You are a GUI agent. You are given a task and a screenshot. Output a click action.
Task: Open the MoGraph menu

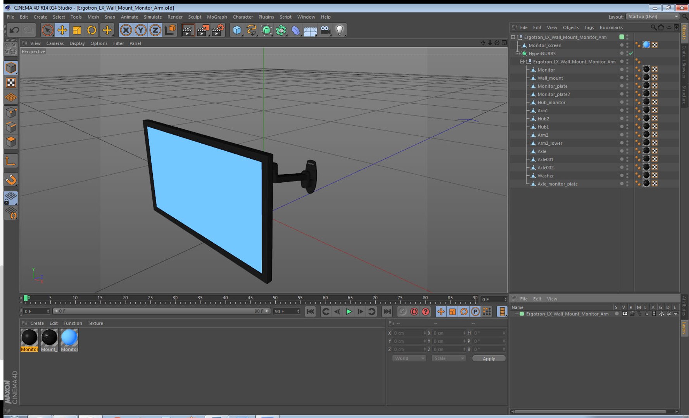coord(217,17)
